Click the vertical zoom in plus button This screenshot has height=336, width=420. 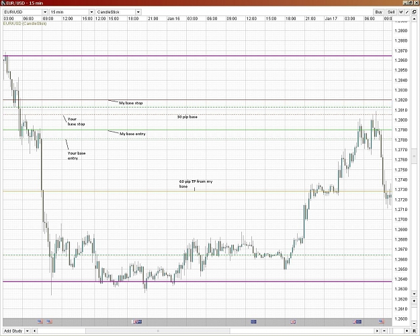click(x=414, y=301)
